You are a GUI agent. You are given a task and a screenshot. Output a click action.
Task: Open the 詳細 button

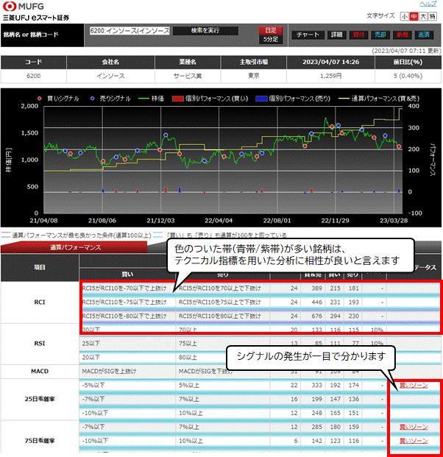point(336,35)
